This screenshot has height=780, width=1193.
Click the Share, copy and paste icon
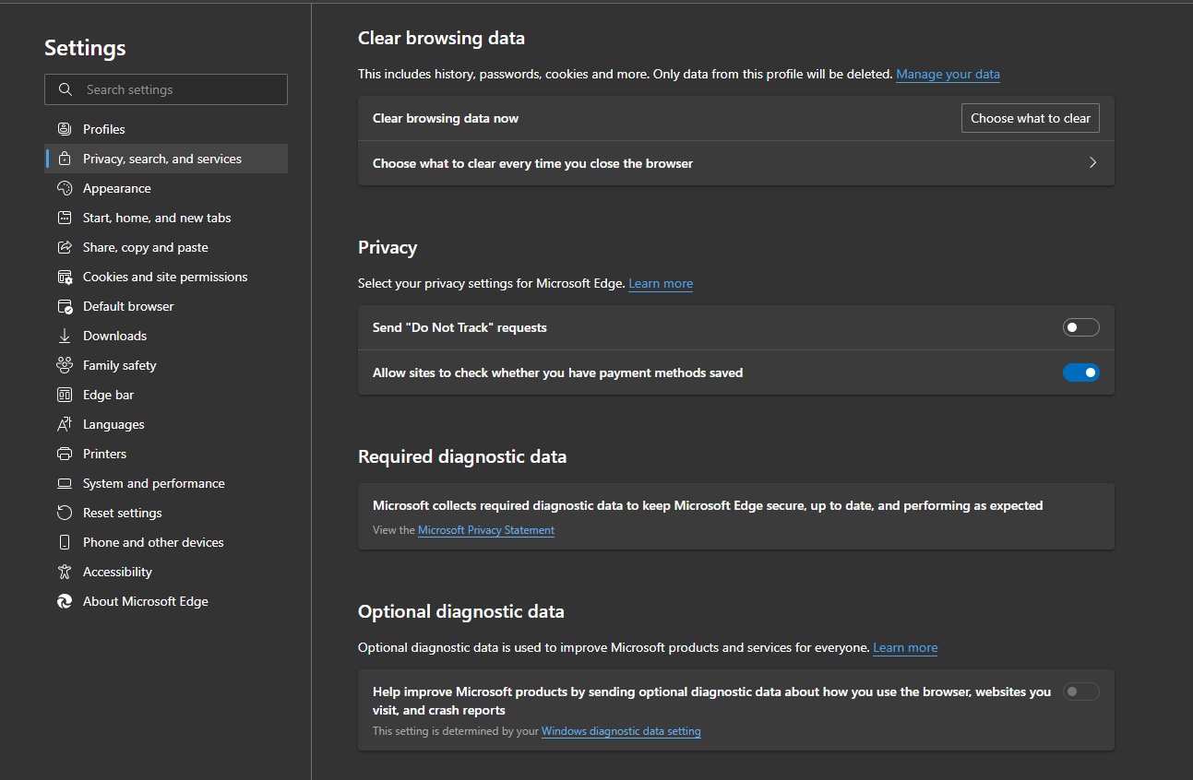pos(65,247)
